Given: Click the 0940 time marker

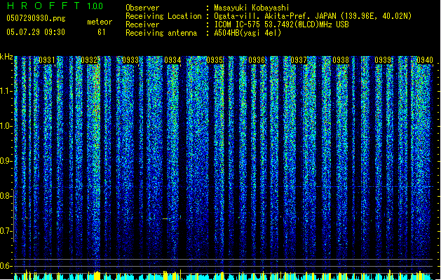Looking at the screenshot, I should click(x=425, y=60).
